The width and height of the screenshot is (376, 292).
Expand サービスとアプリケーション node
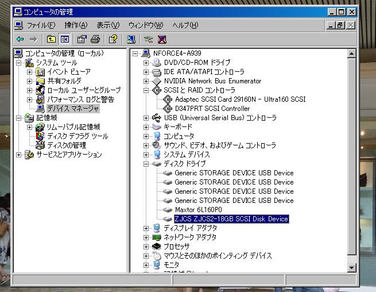[x=18, y=155]
